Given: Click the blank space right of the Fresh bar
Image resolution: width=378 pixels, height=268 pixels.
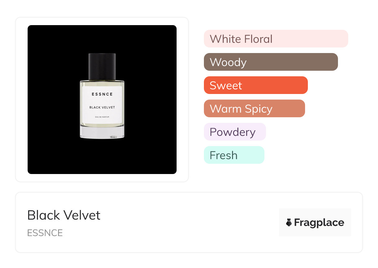Looking at the screenshot, I should coord(310,155).
